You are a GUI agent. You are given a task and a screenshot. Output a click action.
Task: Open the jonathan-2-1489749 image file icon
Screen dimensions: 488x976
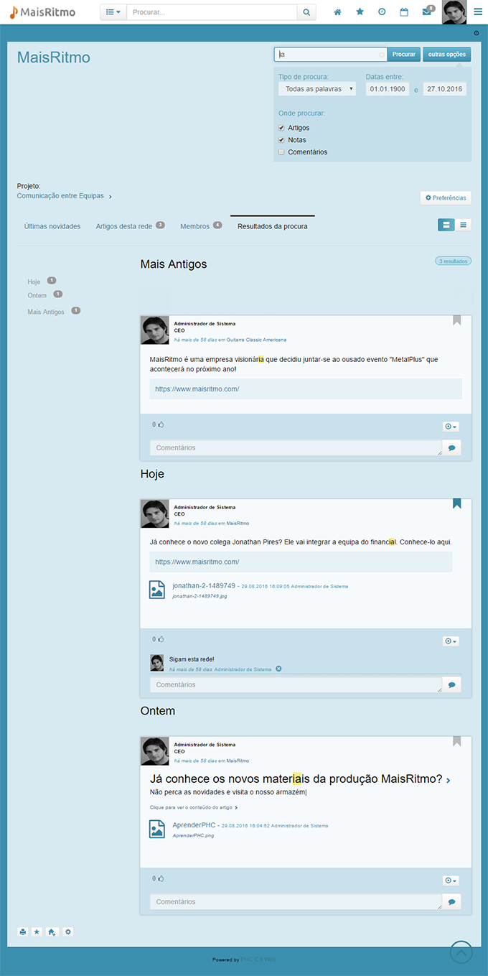tap(157, 590)
